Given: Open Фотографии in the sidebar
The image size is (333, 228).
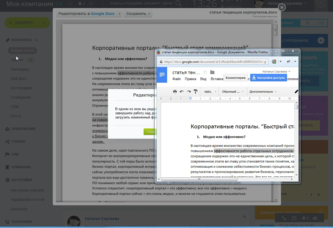Looking at the screenshot, I should click(x=21, y=88).
